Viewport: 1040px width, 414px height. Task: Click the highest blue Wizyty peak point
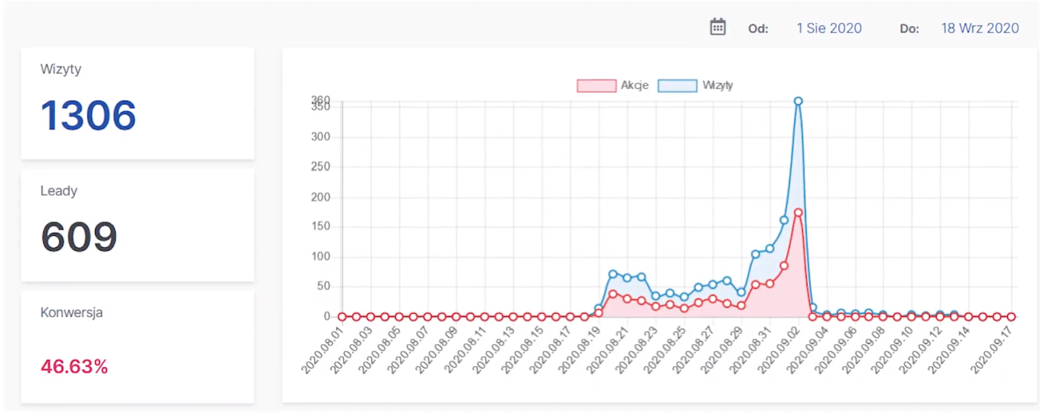pyautogui.click(x=799, y=101)
